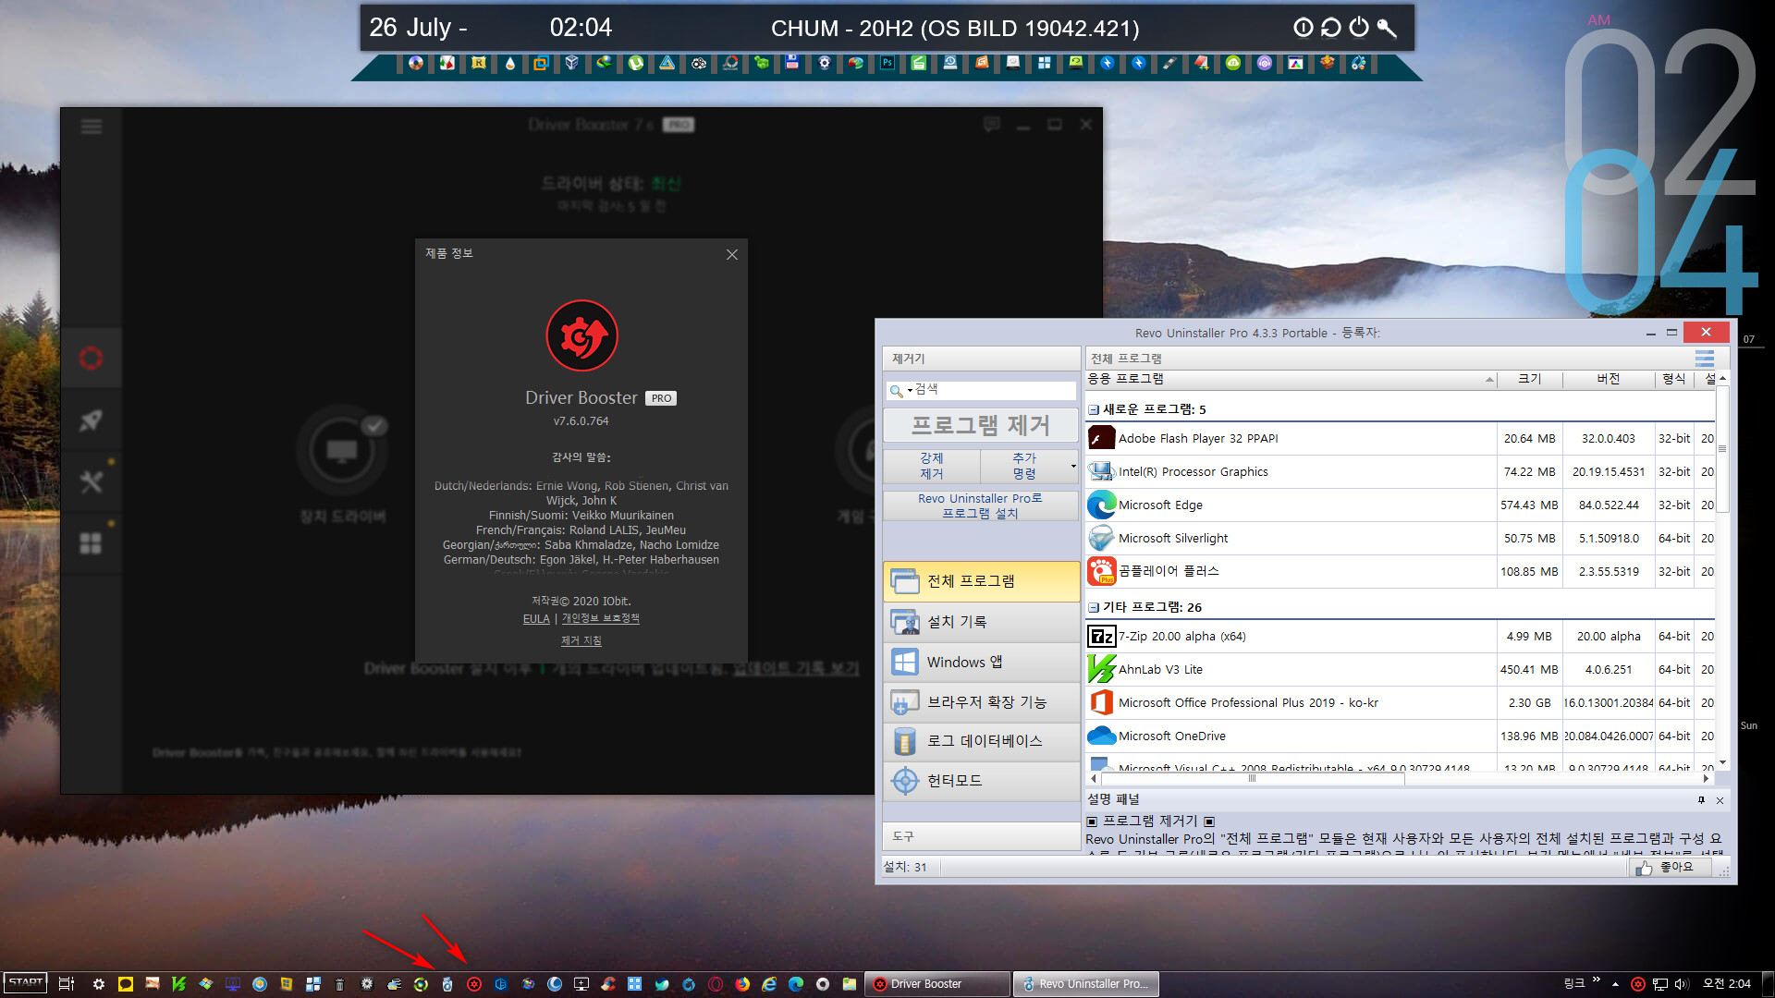Click Revo Uninstaller Pro로 프로그램 설치 button
The width and height of the screenshot is (1775, 998).
point(980,505)
